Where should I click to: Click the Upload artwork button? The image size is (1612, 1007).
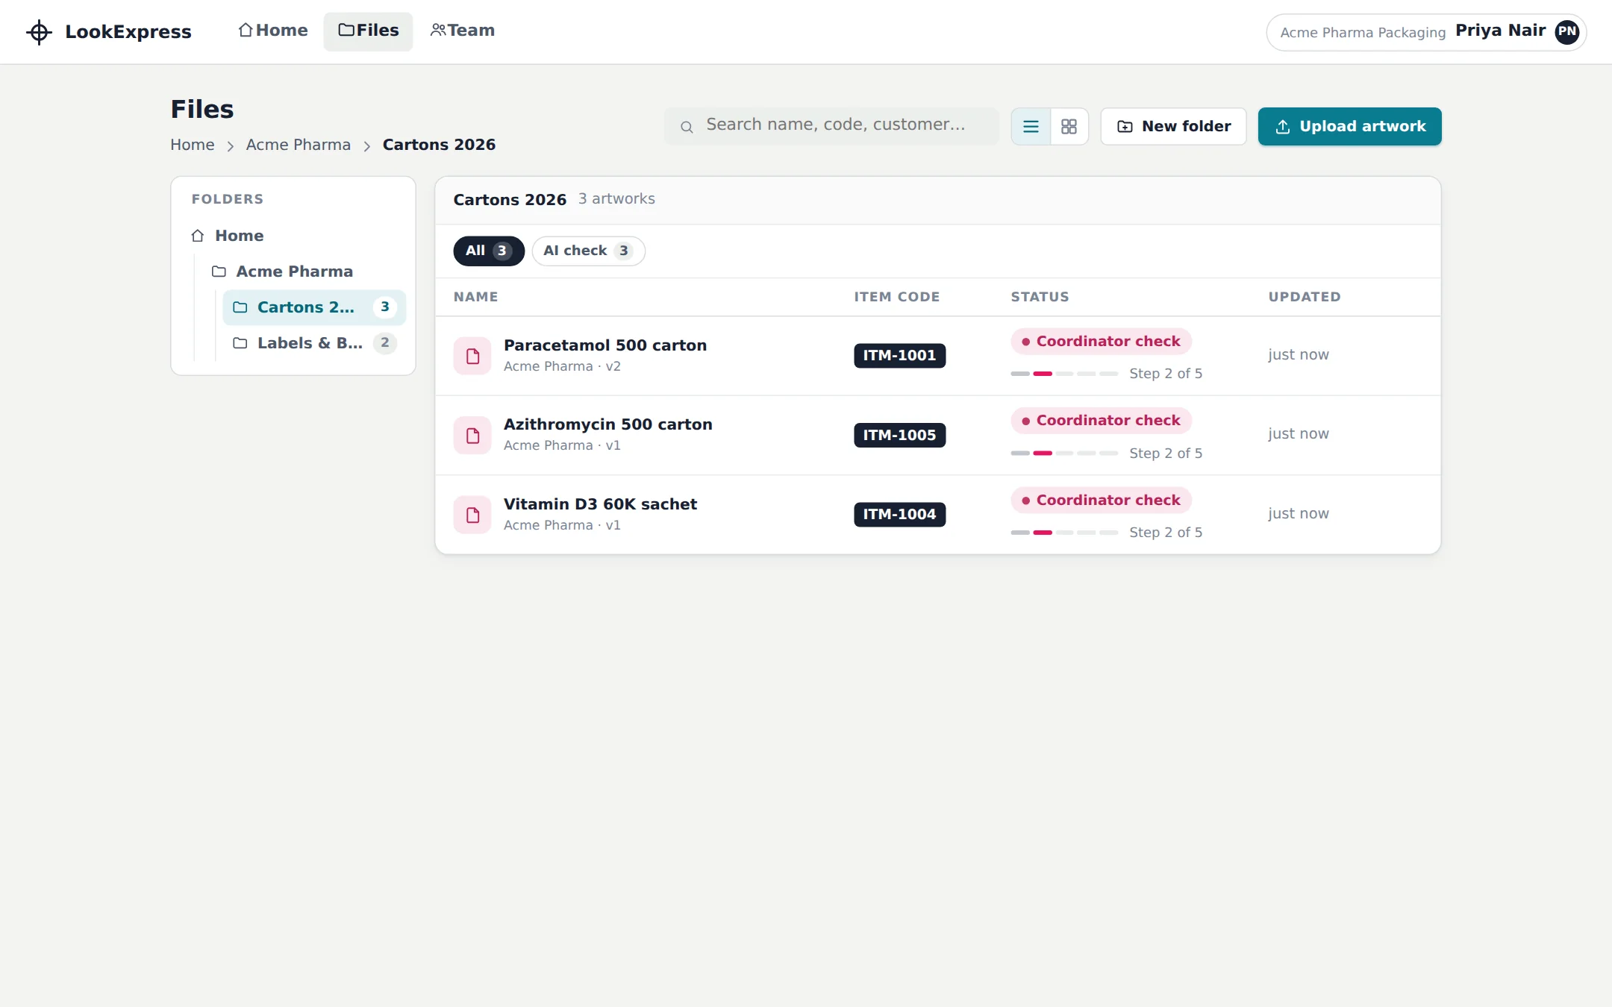[1349, 126]
